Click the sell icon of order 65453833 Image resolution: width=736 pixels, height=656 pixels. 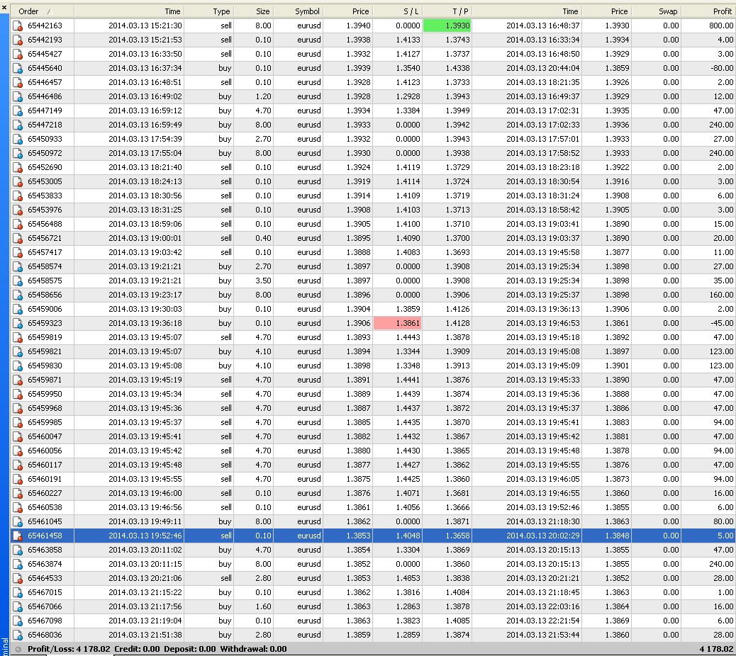[x=17, y=196]
